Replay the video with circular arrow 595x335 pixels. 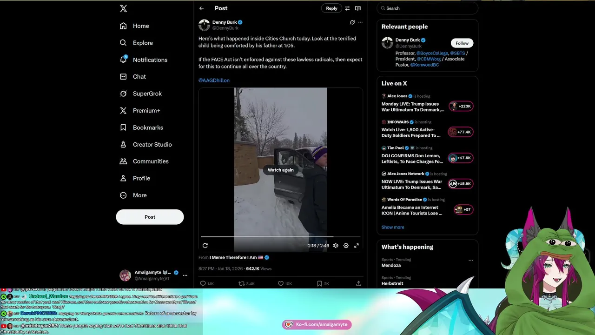(205, 246)
